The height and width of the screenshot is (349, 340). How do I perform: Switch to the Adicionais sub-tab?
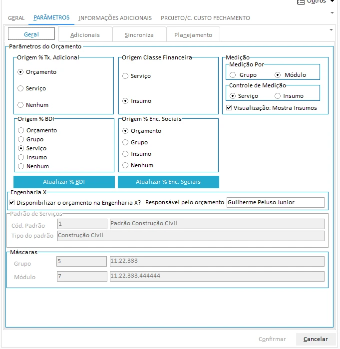85,35
